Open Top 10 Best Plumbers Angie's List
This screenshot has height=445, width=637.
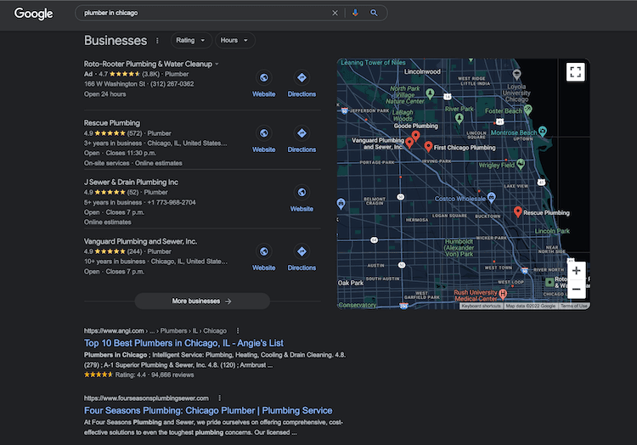(183, 343)
